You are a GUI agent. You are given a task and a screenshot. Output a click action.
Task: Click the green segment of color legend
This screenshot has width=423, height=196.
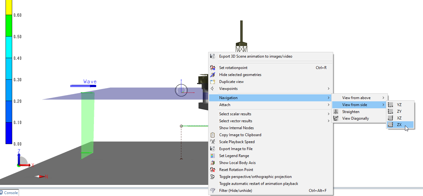(9, 26)
